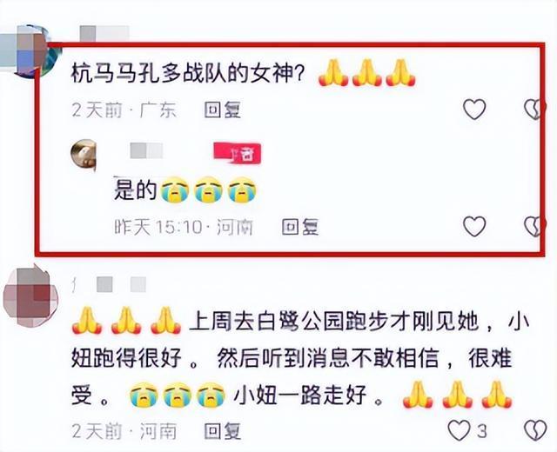Viewport: 557px width, 452px height.
Task: Open the blurred username above 杭马 comment
Action: point(104,34)
